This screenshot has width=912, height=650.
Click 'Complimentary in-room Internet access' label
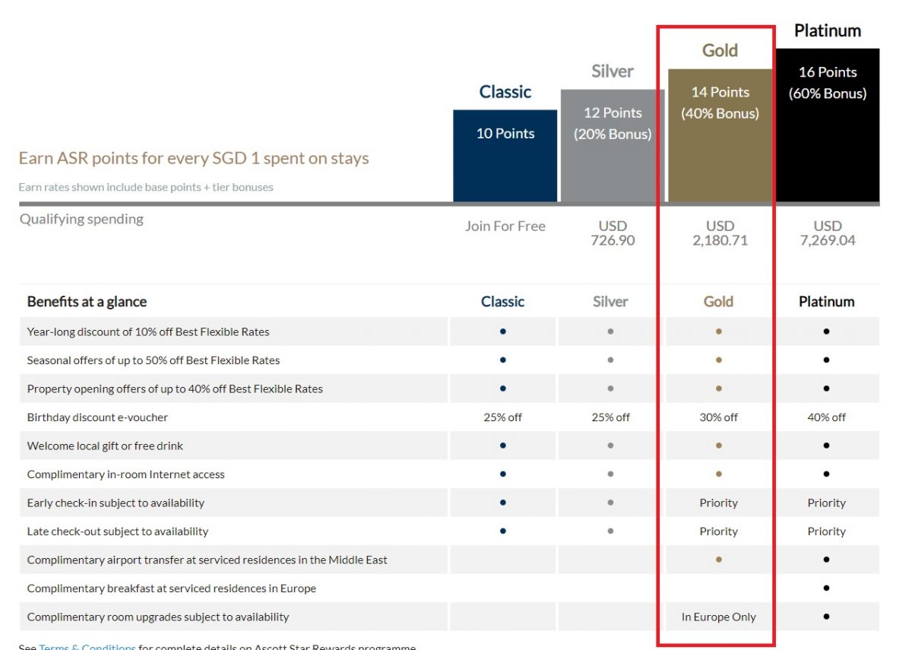126,474
